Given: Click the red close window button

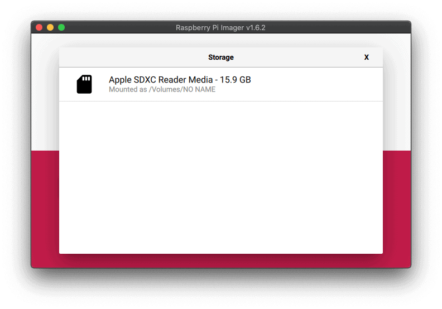Looking at the screenshot, I should pyautogui.click(x=39, y=27).
